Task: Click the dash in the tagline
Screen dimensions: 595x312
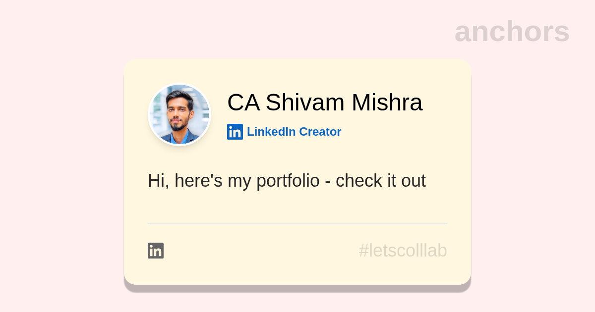Action: click(328, 182)
